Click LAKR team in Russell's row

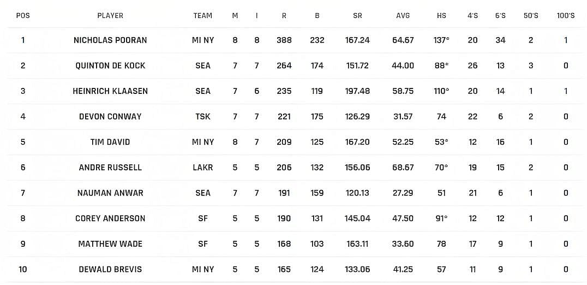click(x=202, y=168)
